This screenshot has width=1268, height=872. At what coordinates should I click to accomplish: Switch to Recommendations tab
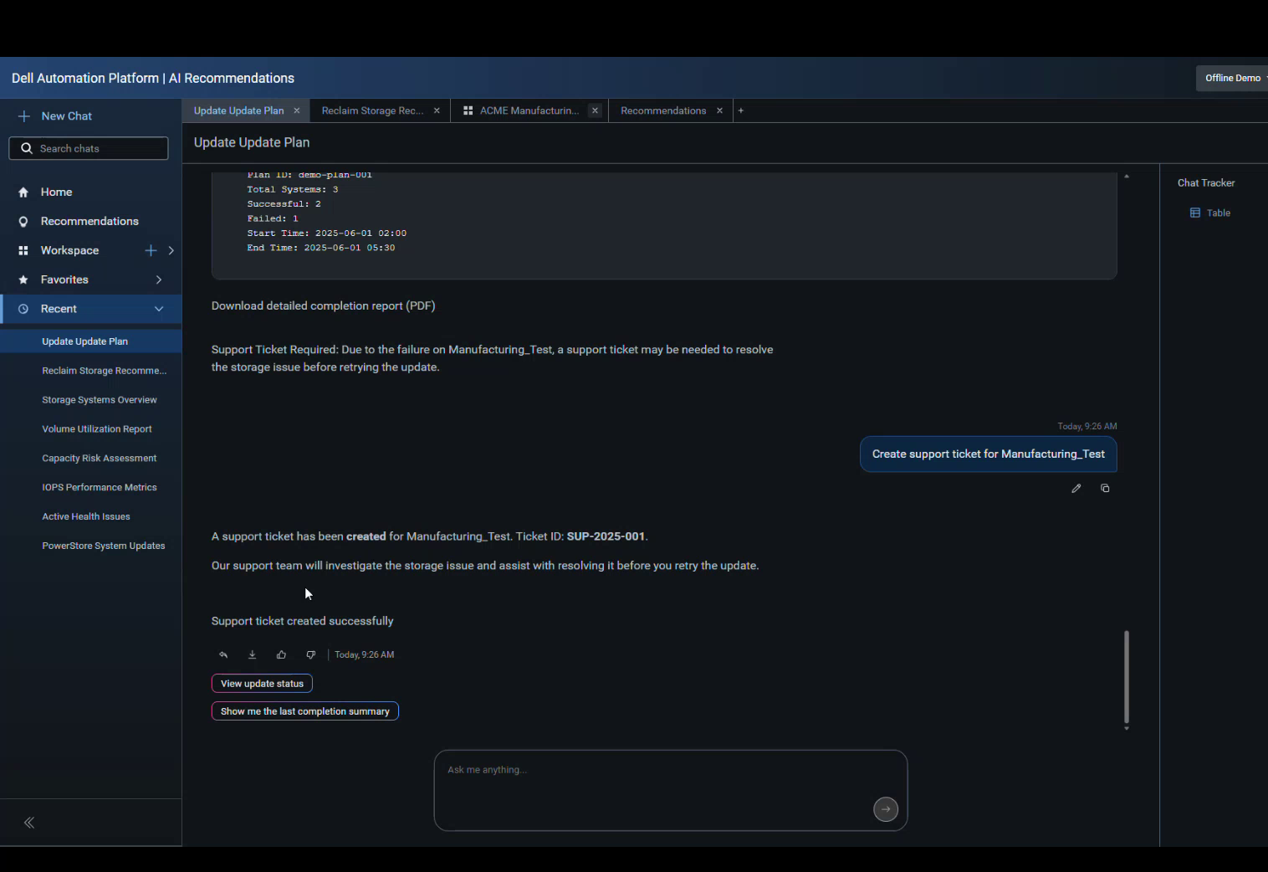pos(663,110)
